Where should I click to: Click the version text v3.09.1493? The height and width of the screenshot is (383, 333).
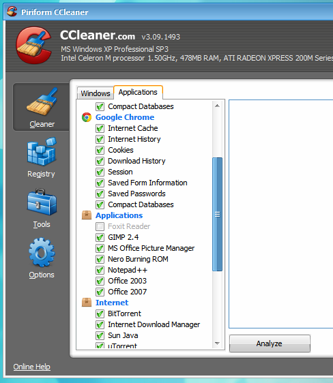click(x=160, y=37)
